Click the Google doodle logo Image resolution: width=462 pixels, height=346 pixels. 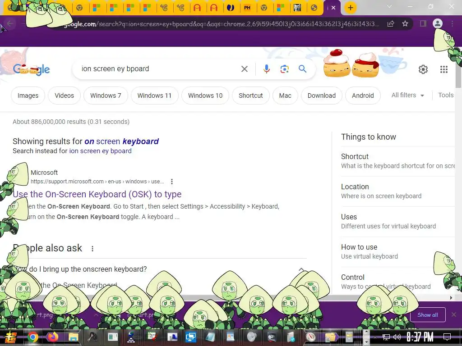click(32, 69)
